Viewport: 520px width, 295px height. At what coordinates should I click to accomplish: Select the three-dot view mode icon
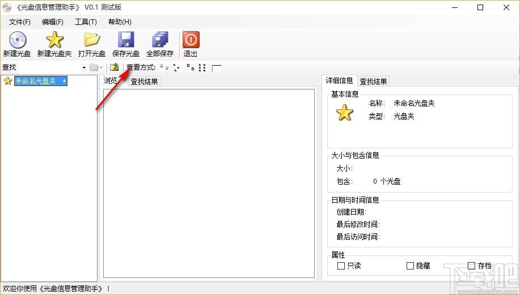point(176,67)
